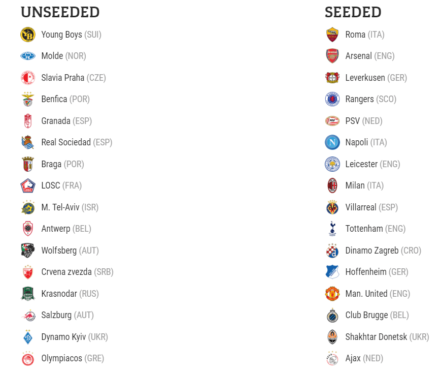The image size is (441, 374).
Task: Click the Arsenal cannon crest
Action: pyautogui.click(x=332, y=56)
